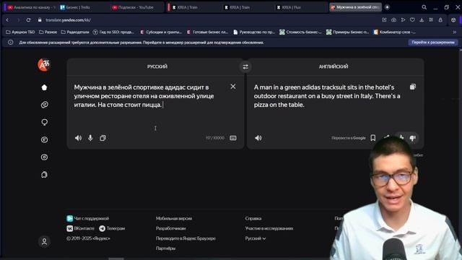
Task: Open a new browser tab with plus
Action: (387, 7)
